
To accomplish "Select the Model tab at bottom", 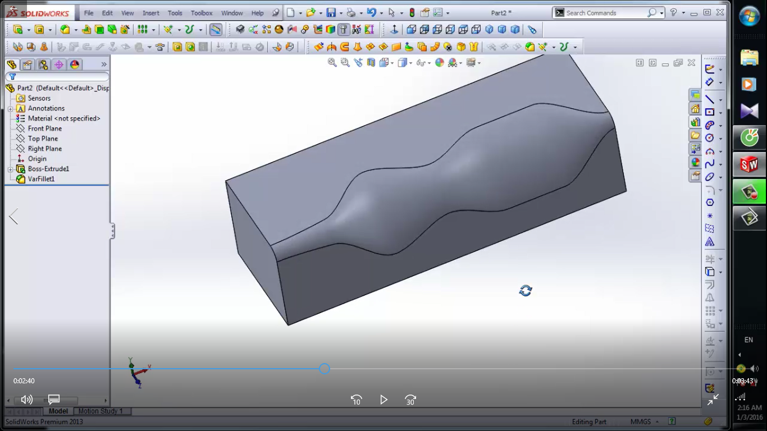I will pos(58,411).
